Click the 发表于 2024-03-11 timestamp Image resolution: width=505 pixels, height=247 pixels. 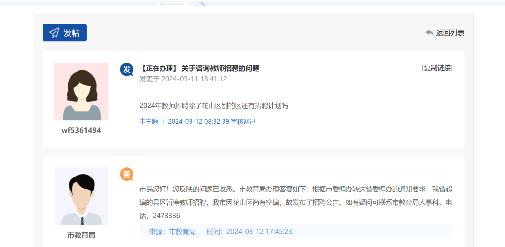pos(183,79)
